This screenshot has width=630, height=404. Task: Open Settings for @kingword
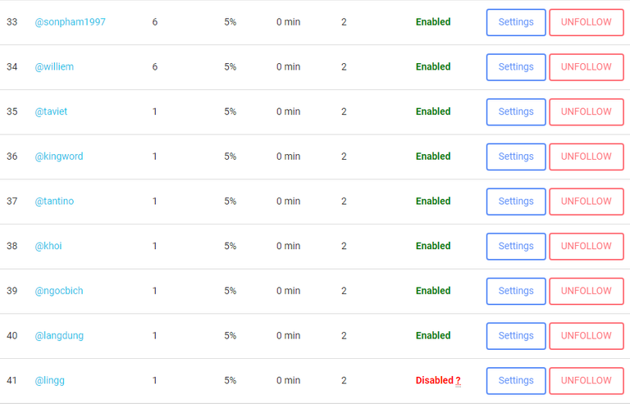tap(516, 157)
